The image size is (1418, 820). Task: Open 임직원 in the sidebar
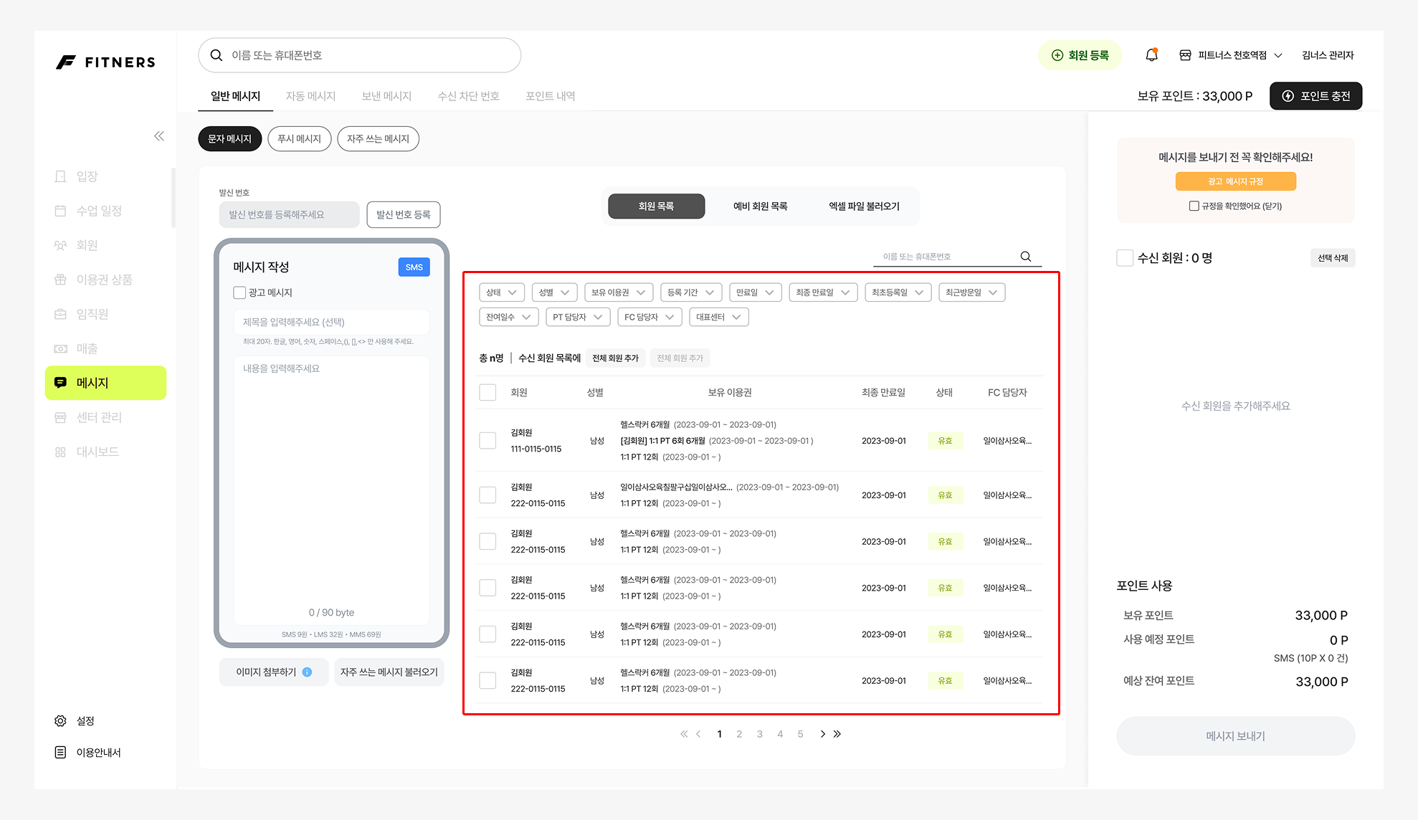106,314
